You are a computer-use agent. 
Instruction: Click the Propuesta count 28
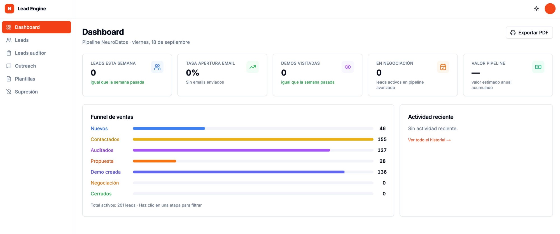coord(382,161)
